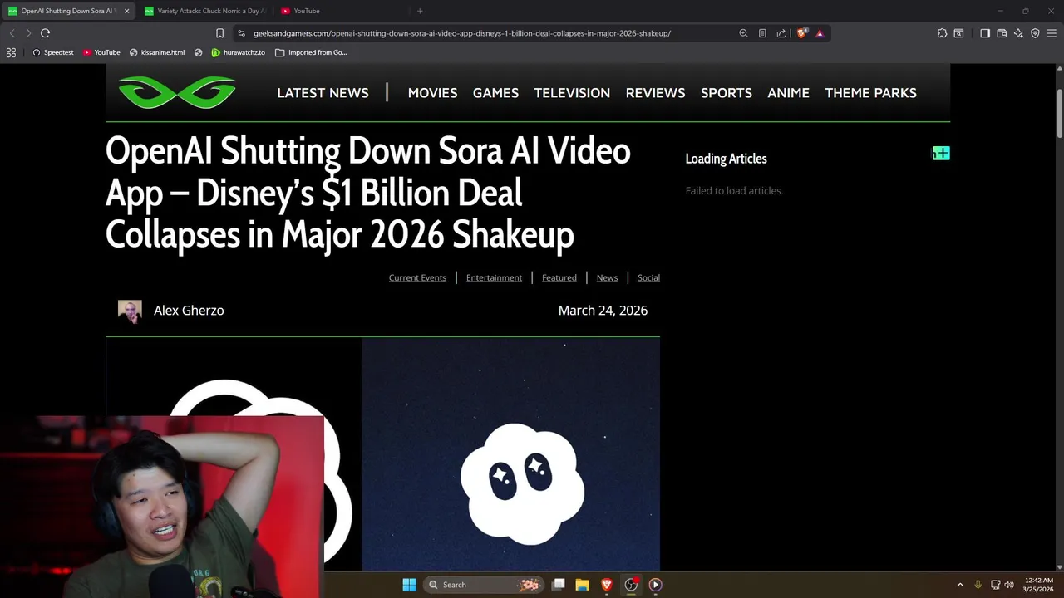Click the article's Sora featured image

point(382,454)
